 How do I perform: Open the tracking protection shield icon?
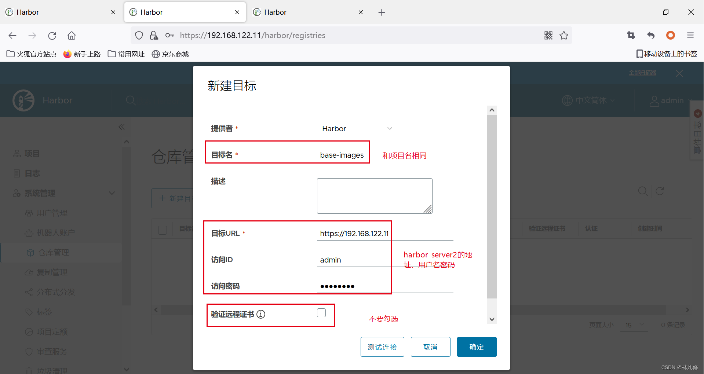pos(139,36)
